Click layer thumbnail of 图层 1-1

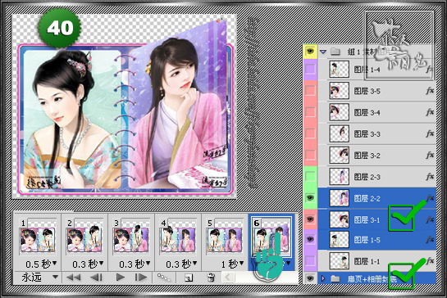[340, 260]
